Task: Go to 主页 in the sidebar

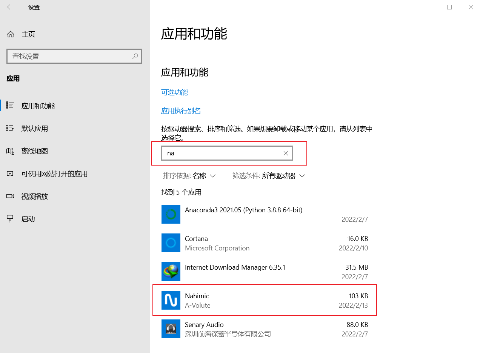Action: pyautogui.click(x=28, y=34)
